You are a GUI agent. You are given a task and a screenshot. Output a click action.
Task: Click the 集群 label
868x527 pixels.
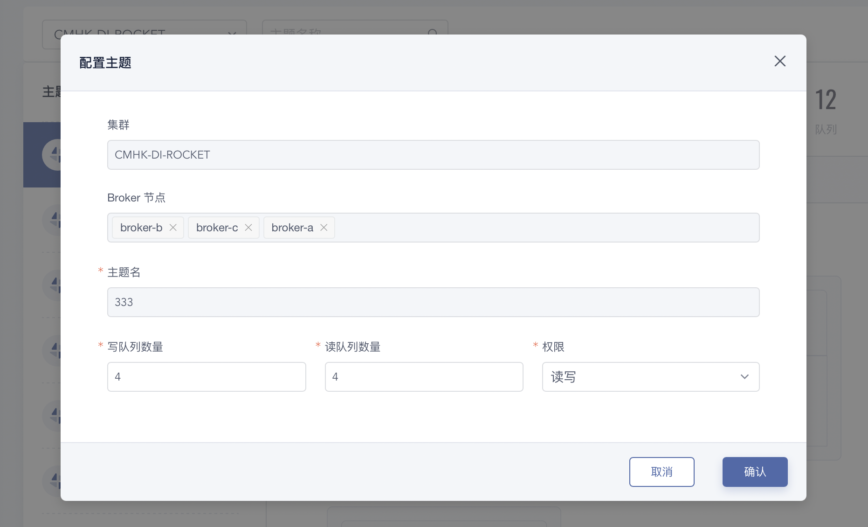118,125
